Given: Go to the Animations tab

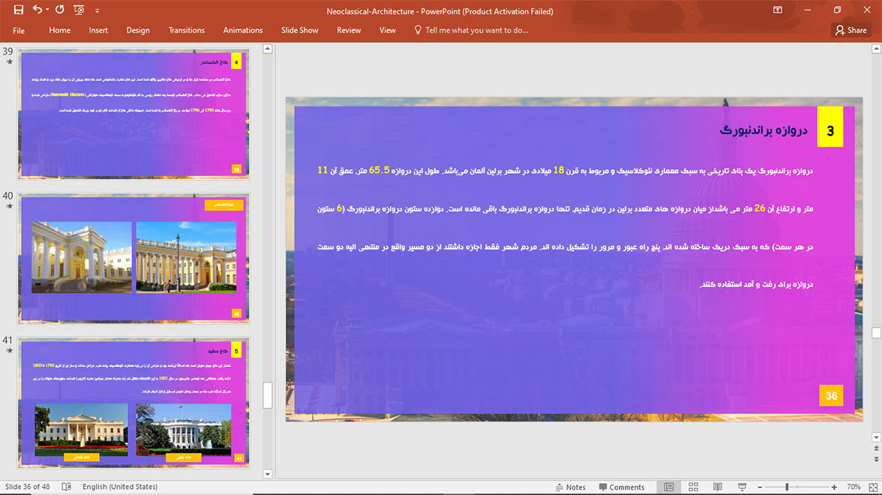Looking at the screenshot, I should click(x=243, y=31).
